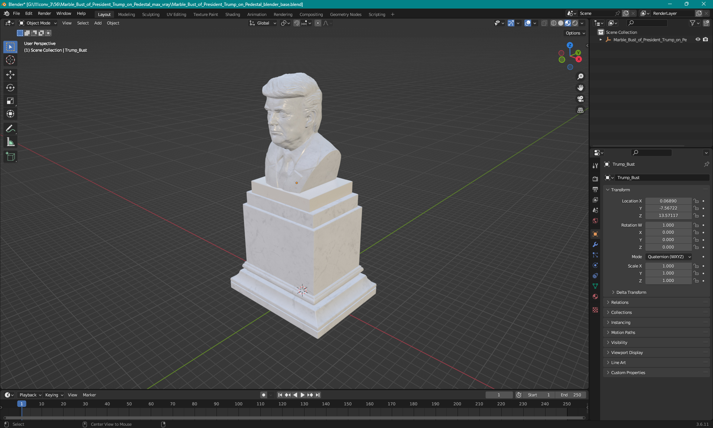The height and width of the screenshot is (428, 713).
Task: Open the Texture checker properties tab
Action: pos(595,310)
